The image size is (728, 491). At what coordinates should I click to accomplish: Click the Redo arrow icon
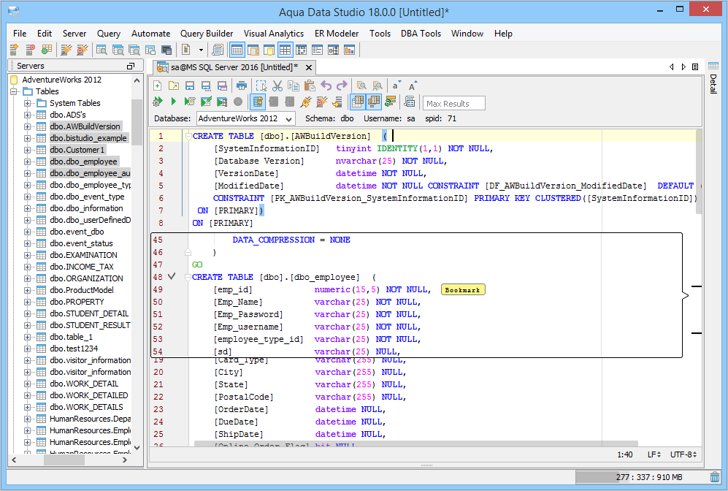pyautogui.click(x=342, y=85)
